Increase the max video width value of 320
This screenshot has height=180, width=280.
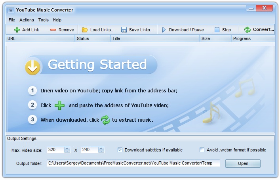67,148
